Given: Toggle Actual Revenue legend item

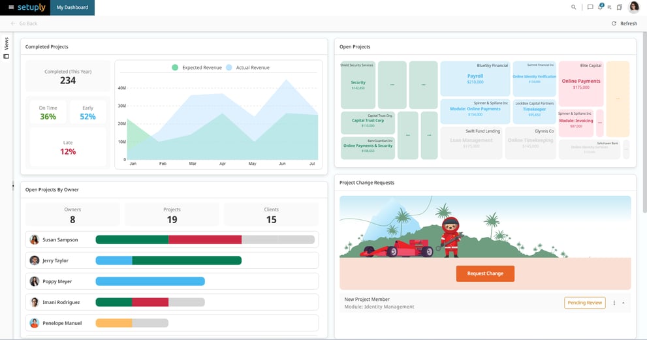Looking at the screenshot, I should click(229, 67).
